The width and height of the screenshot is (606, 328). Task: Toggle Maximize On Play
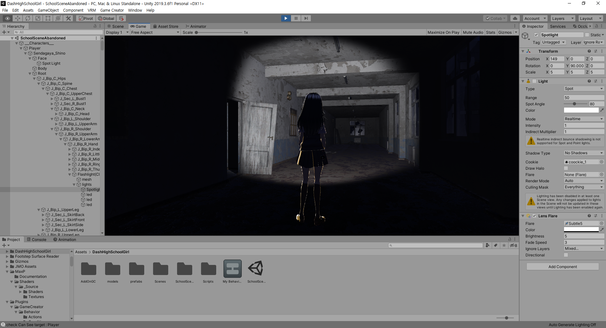click(443, 32)
